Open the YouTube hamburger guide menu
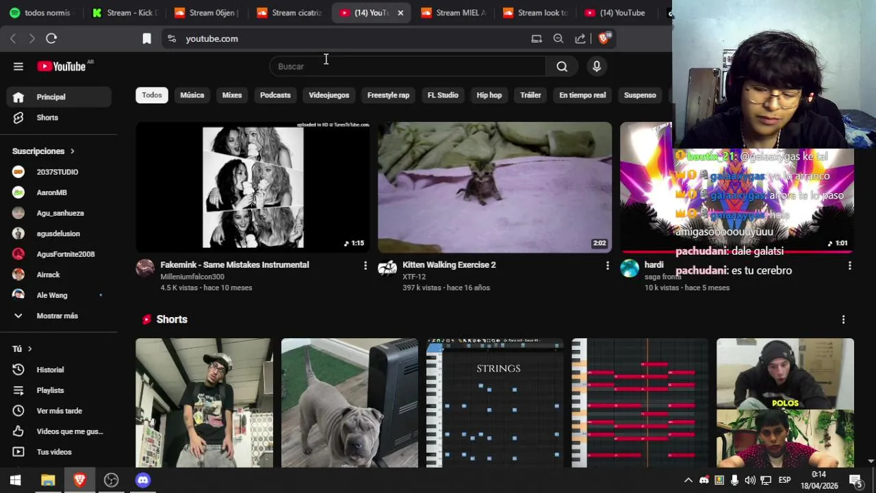The height and width of the screenshot is (493, 876). (18, 66)
